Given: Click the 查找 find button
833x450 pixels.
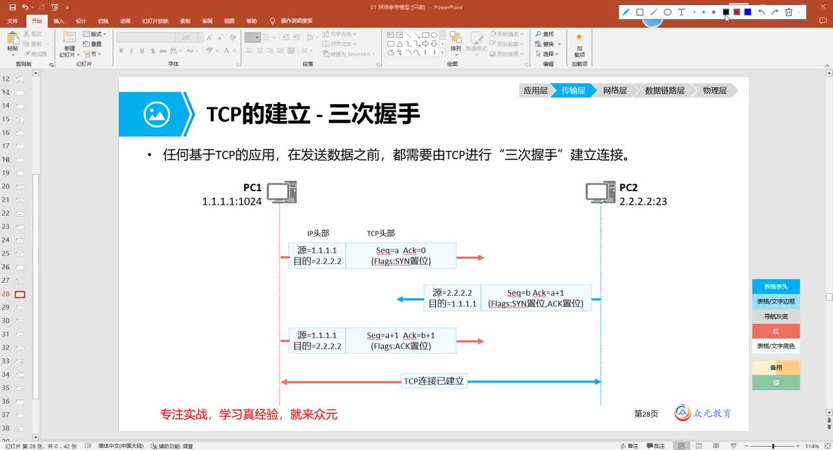Looking at the screenshot, I should [545, 34].
